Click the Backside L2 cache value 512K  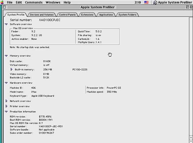click(x=46, y=78)
